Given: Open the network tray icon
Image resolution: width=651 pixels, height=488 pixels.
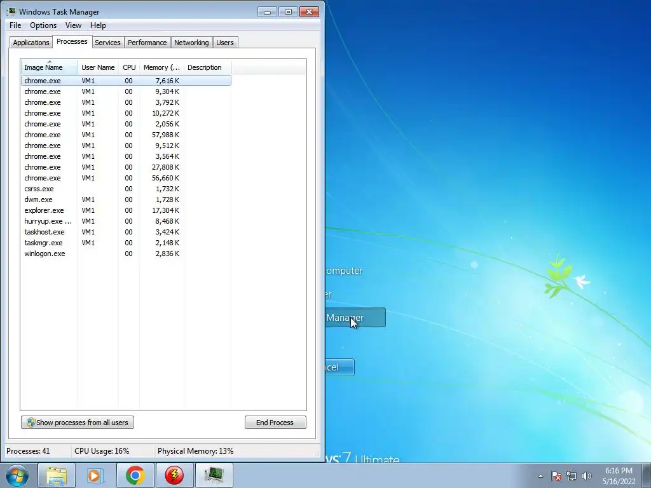Looking at the screenshot, I should coord(572,476).
